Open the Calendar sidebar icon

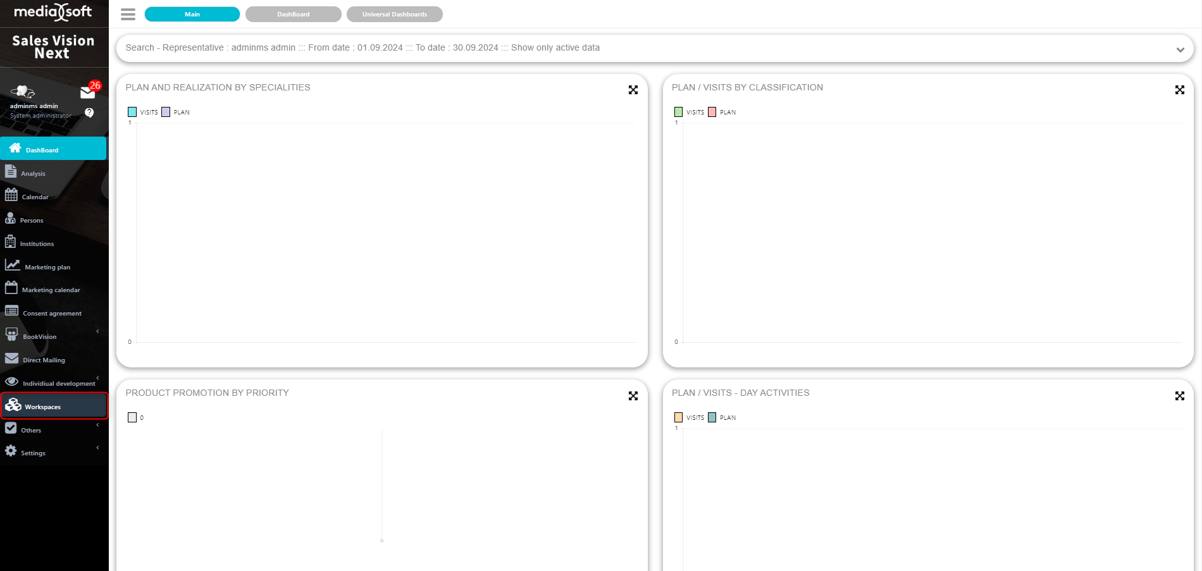11,195
